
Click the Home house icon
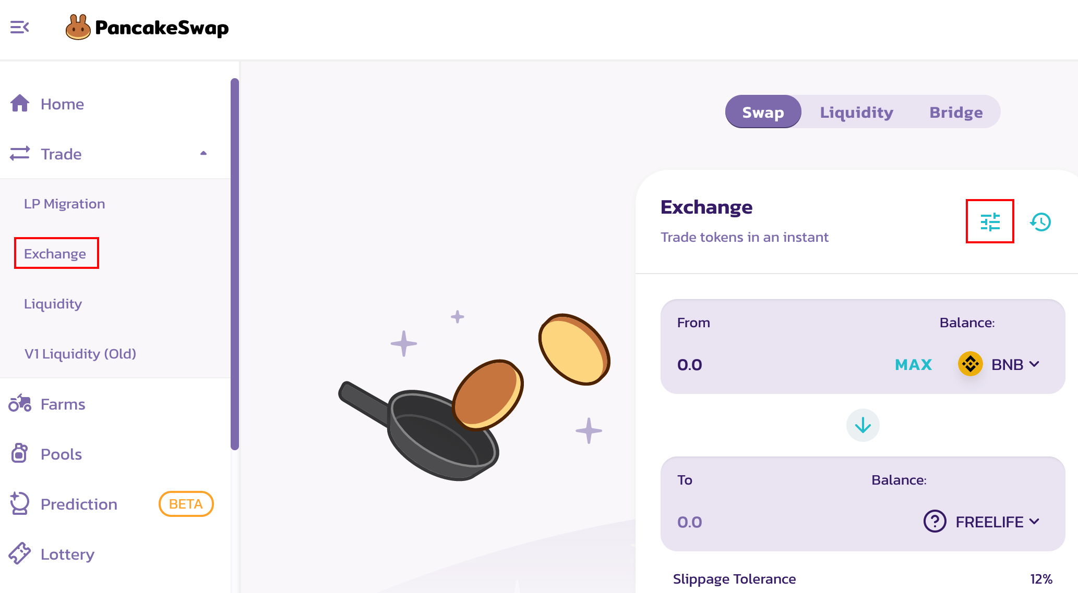click(20, 104)
